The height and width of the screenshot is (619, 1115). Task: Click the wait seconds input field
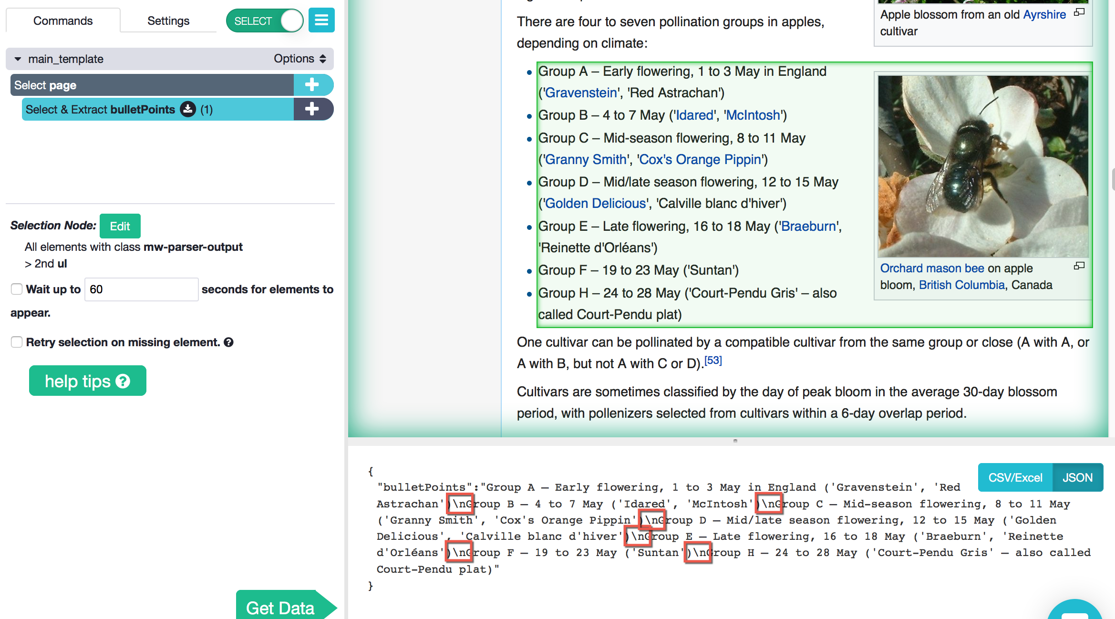pos(141,289)
